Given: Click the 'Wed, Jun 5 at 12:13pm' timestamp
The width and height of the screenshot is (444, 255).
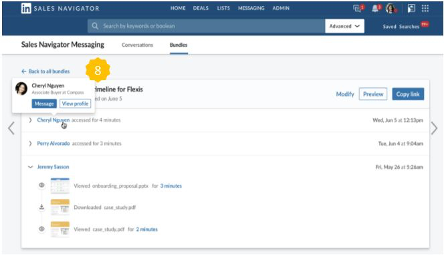Looking at the screenshot, I should tap(398, 120).
